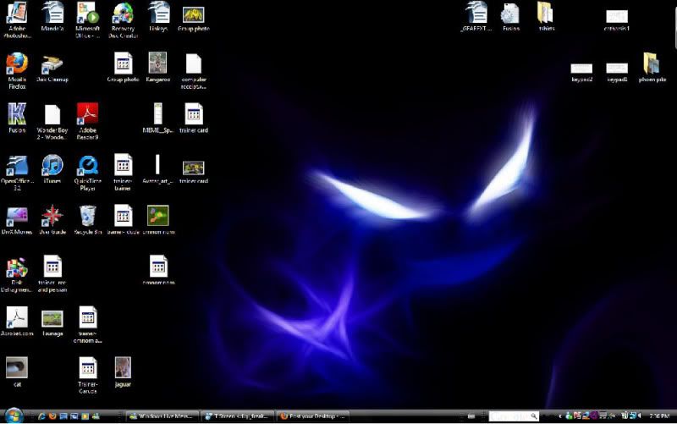Open the OpenOffice 3.1 shortcut
The image size is (677, 424).
click(x=17, y=165)
